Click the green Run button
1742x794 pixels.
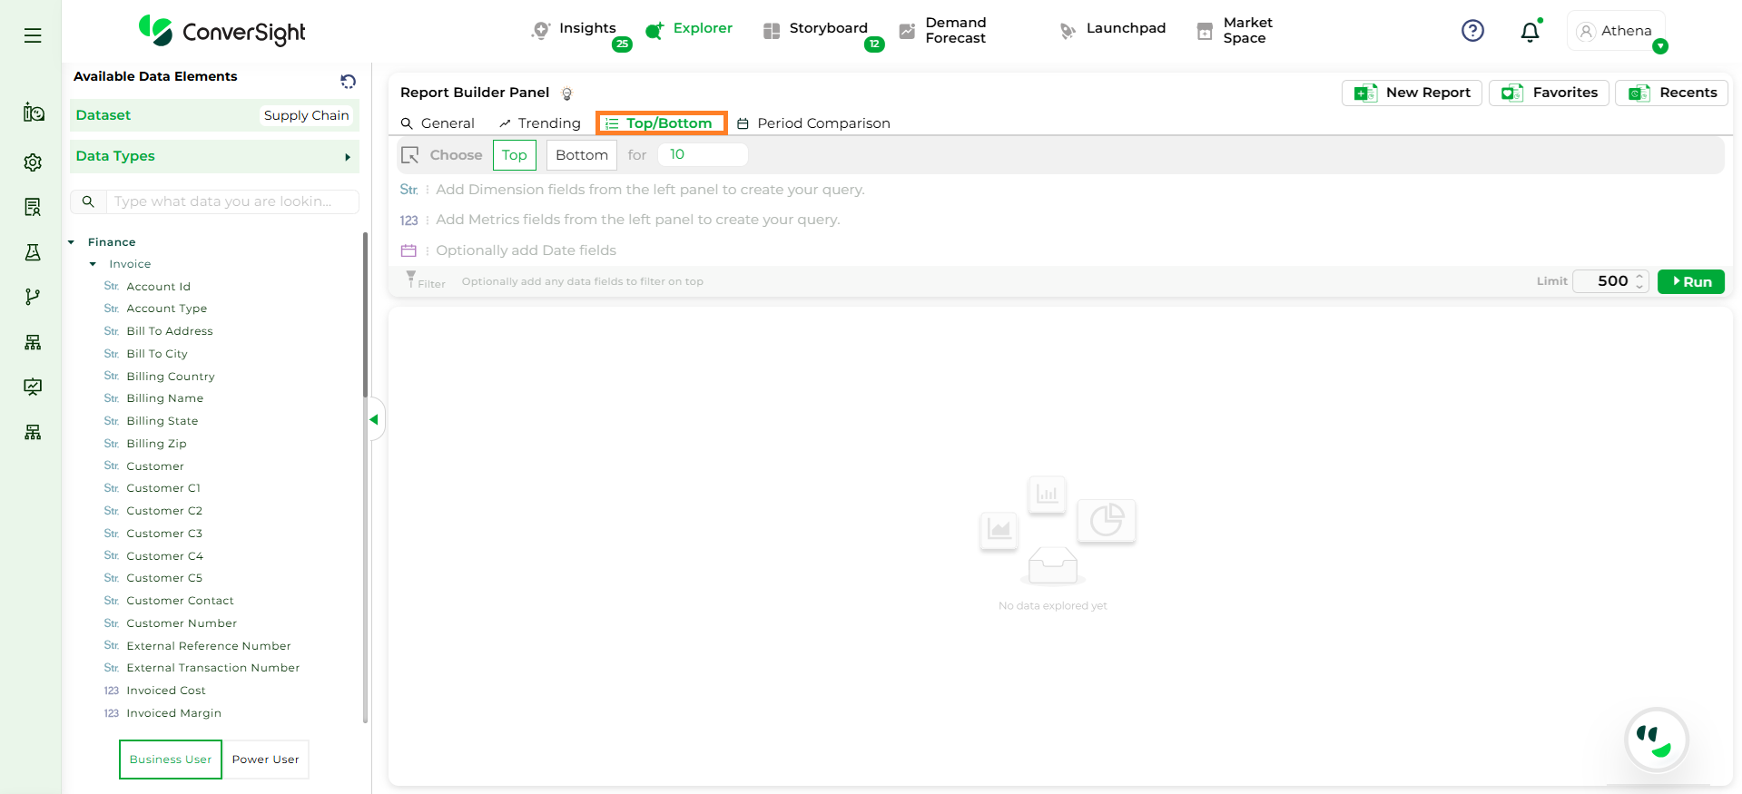[1690, 281]
